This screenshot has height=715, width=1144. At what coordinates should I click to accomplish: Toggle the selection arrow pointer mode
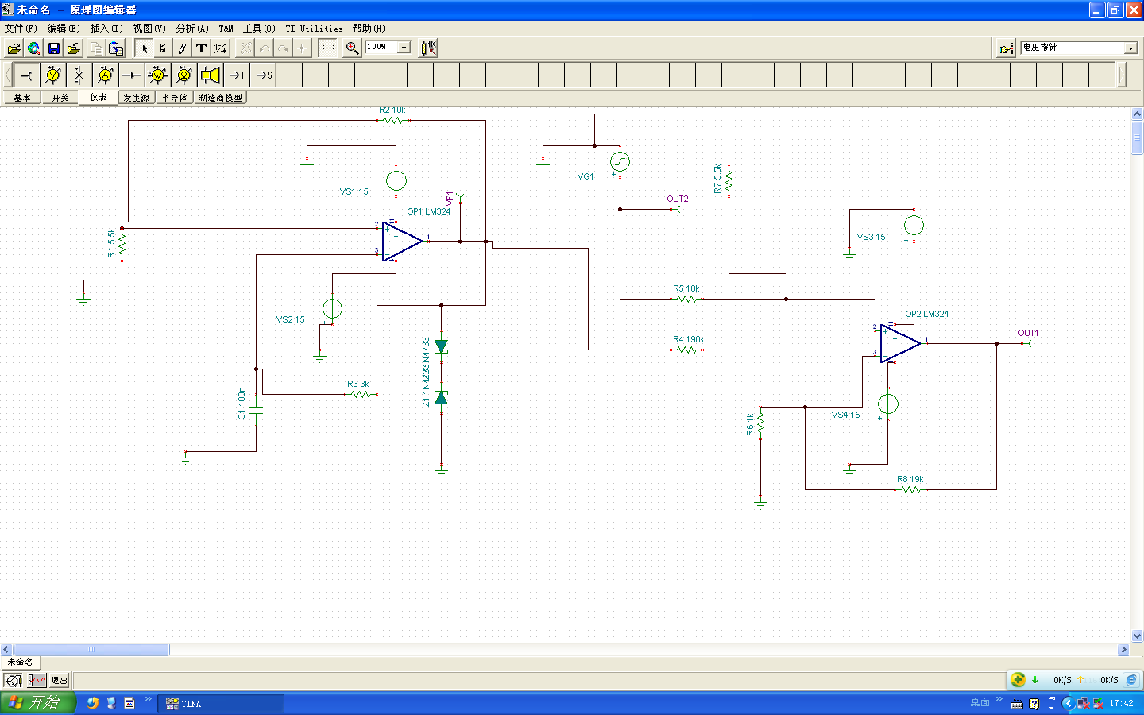145,48
